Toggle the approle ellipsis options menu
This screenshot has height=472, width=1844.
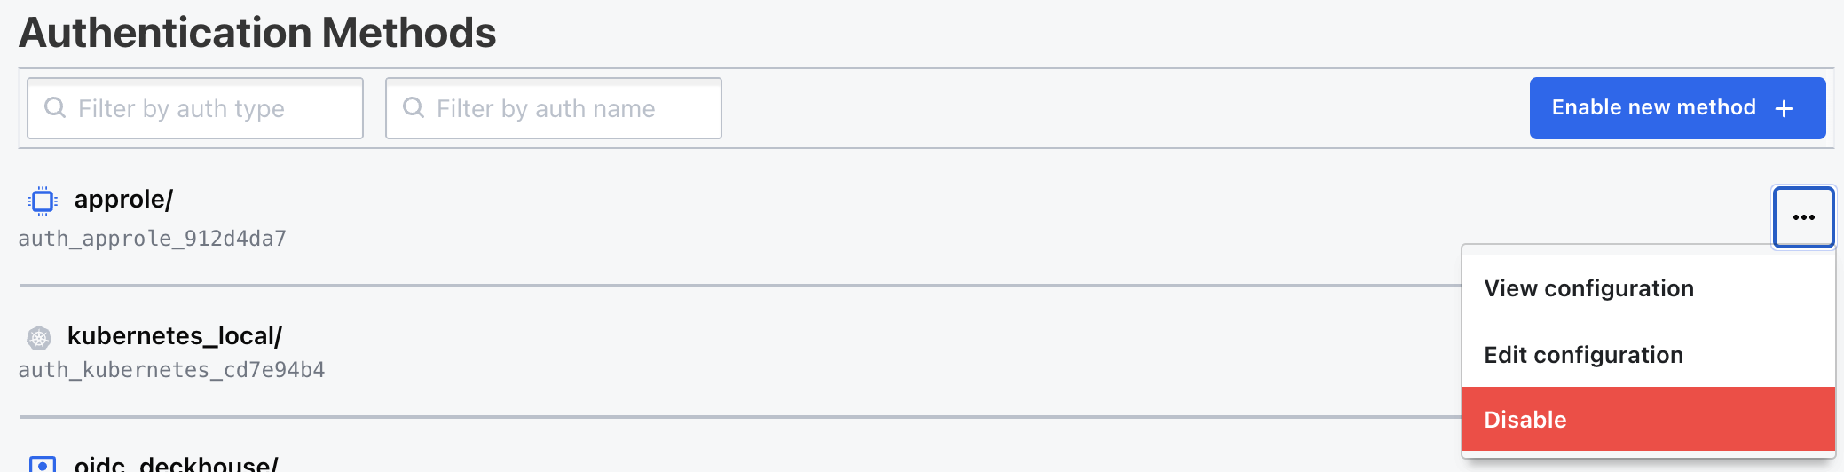pyautogui.click(x=1803, y=217)
